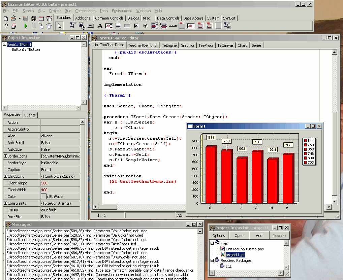
Task: Select the TRadioButton component in palette
Action: [x=145, y=26]
